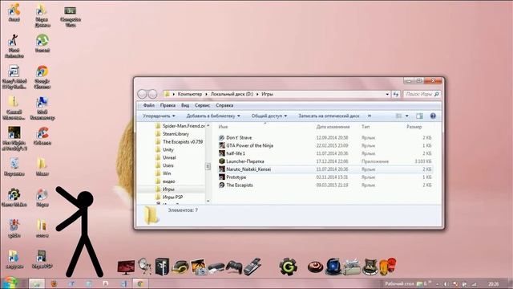This screenshot has height=289, width=513.
Task: Open the Файл menu
Action: tap(149, 105)
